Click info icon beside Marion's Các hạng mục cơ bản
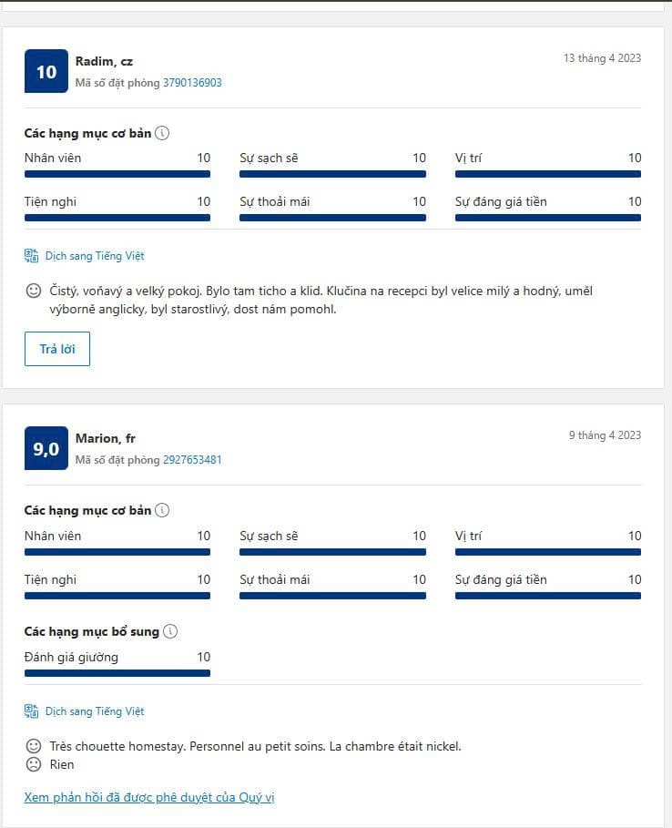The image size is (672, 828). pyautogui.click(x=162, y=511)
